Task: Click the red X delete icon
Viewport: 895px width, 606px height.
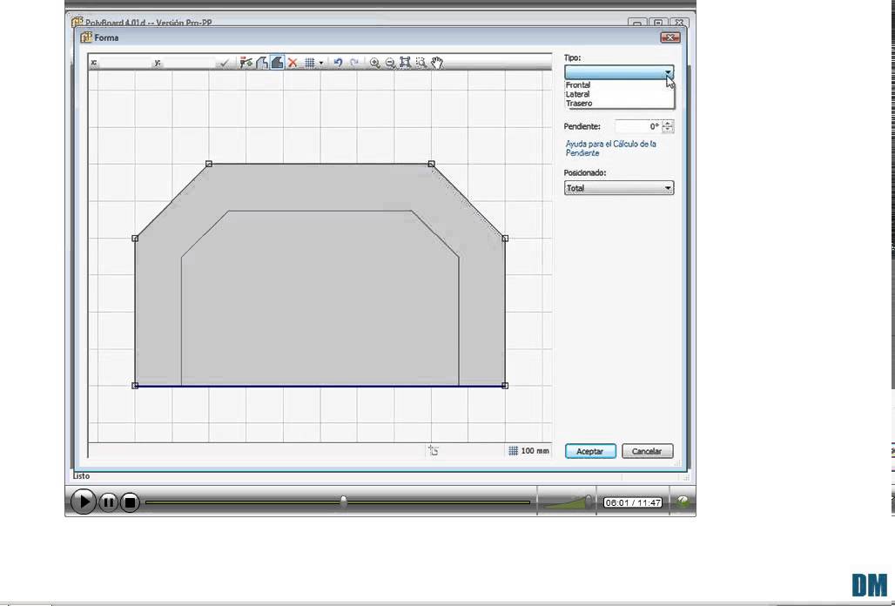Action: tap(293, 63)
